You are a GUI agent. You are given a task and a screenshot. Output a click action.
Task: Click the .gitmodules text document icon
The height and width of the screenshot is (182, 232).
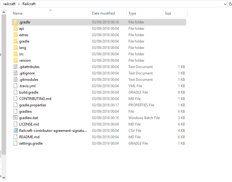click(x=15, y=79)
